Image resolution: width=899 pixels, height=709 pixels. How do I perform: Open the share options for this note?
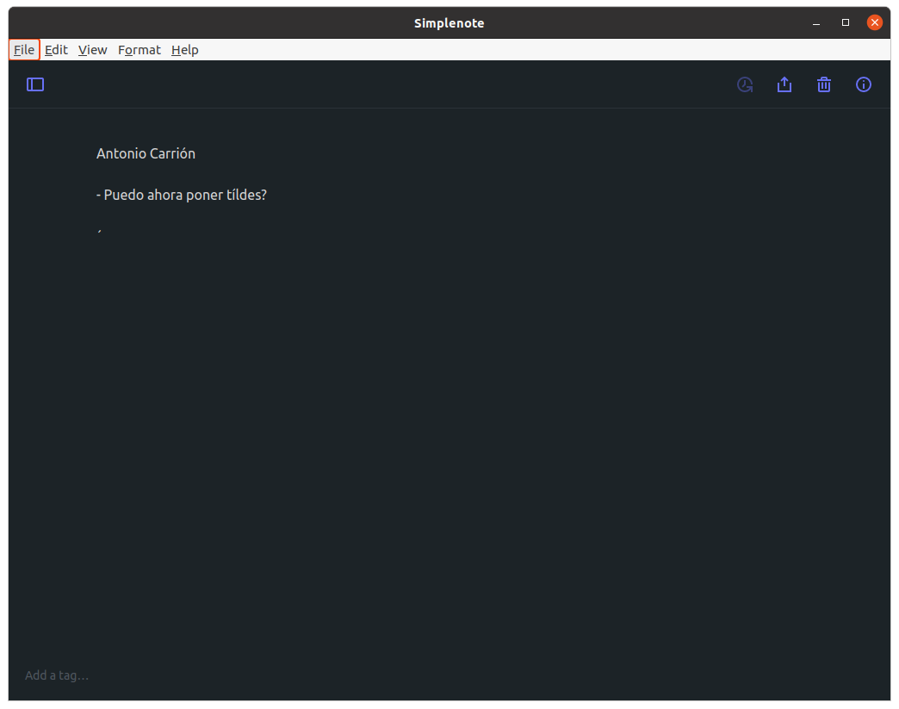point(784,84)
